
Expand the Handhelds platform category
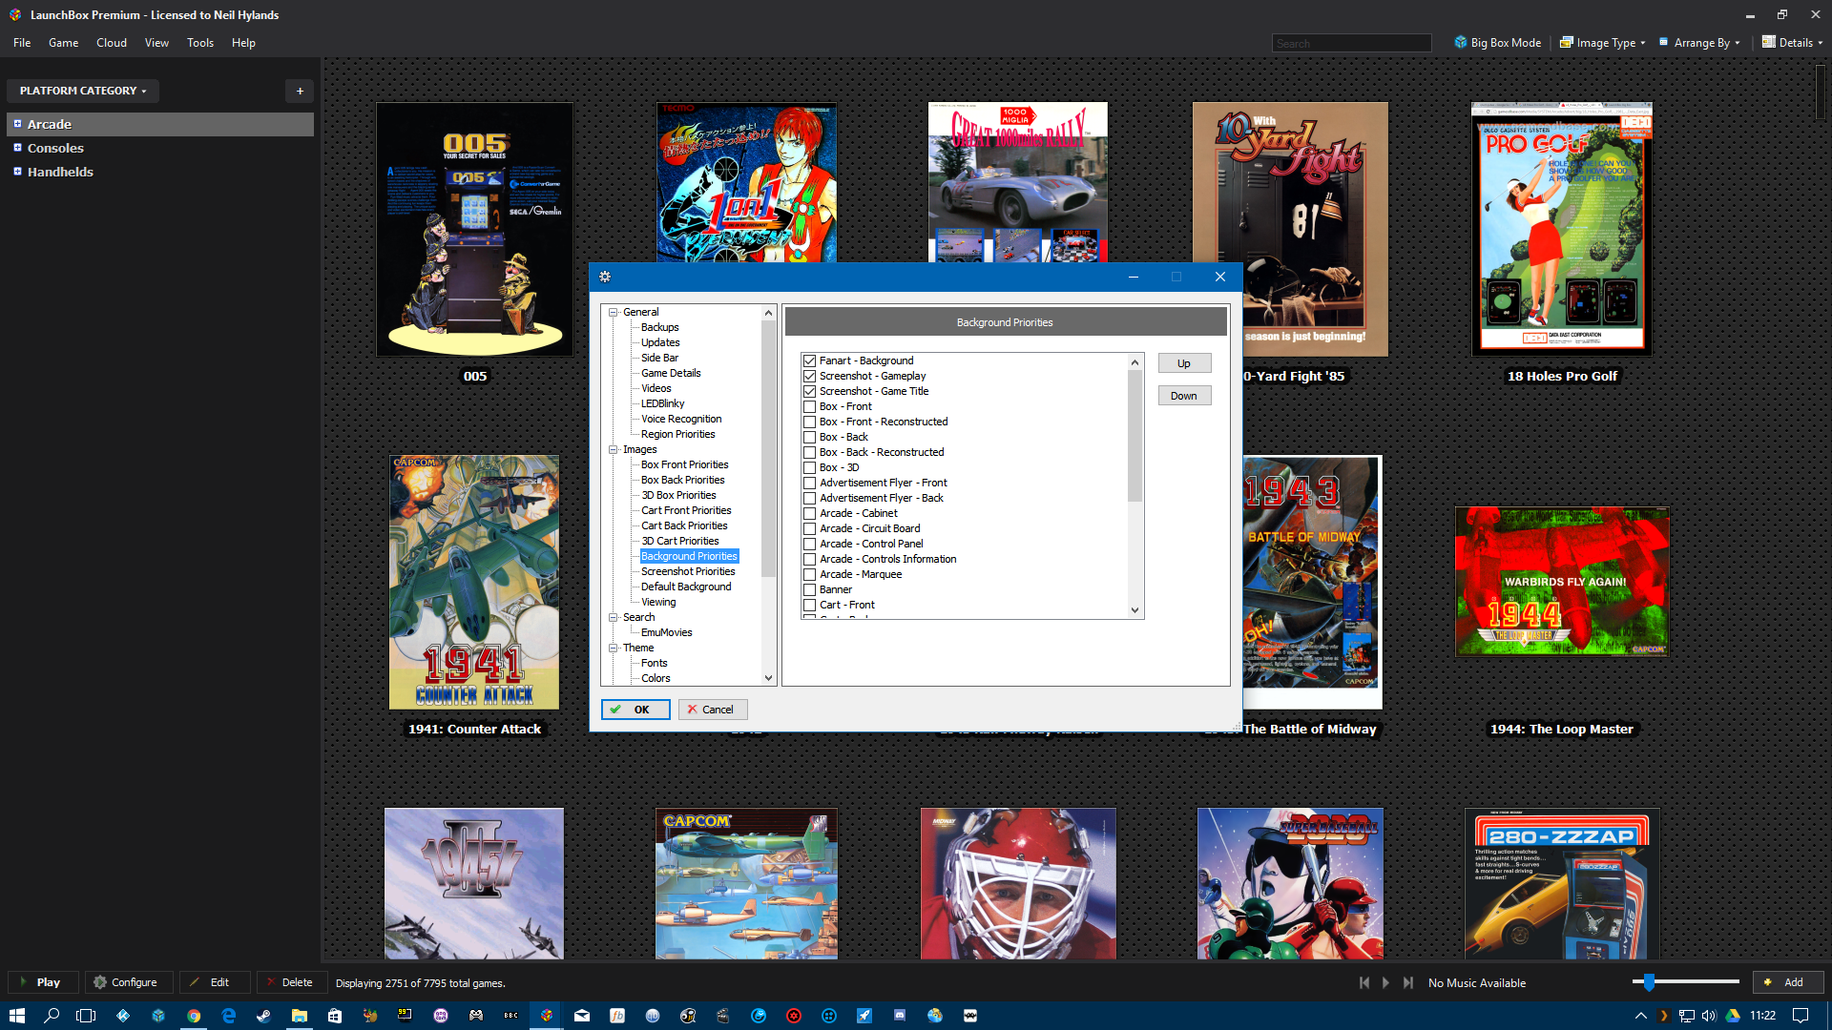(17, 172)
